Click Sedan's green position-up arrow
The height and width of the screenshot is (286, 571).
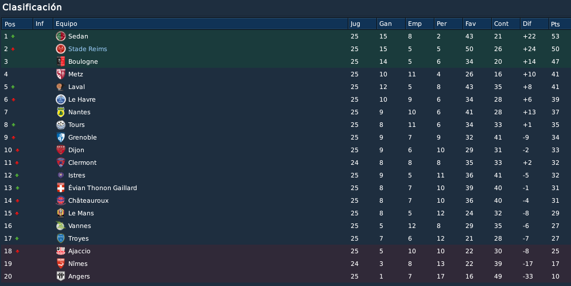tap(13, 36)
